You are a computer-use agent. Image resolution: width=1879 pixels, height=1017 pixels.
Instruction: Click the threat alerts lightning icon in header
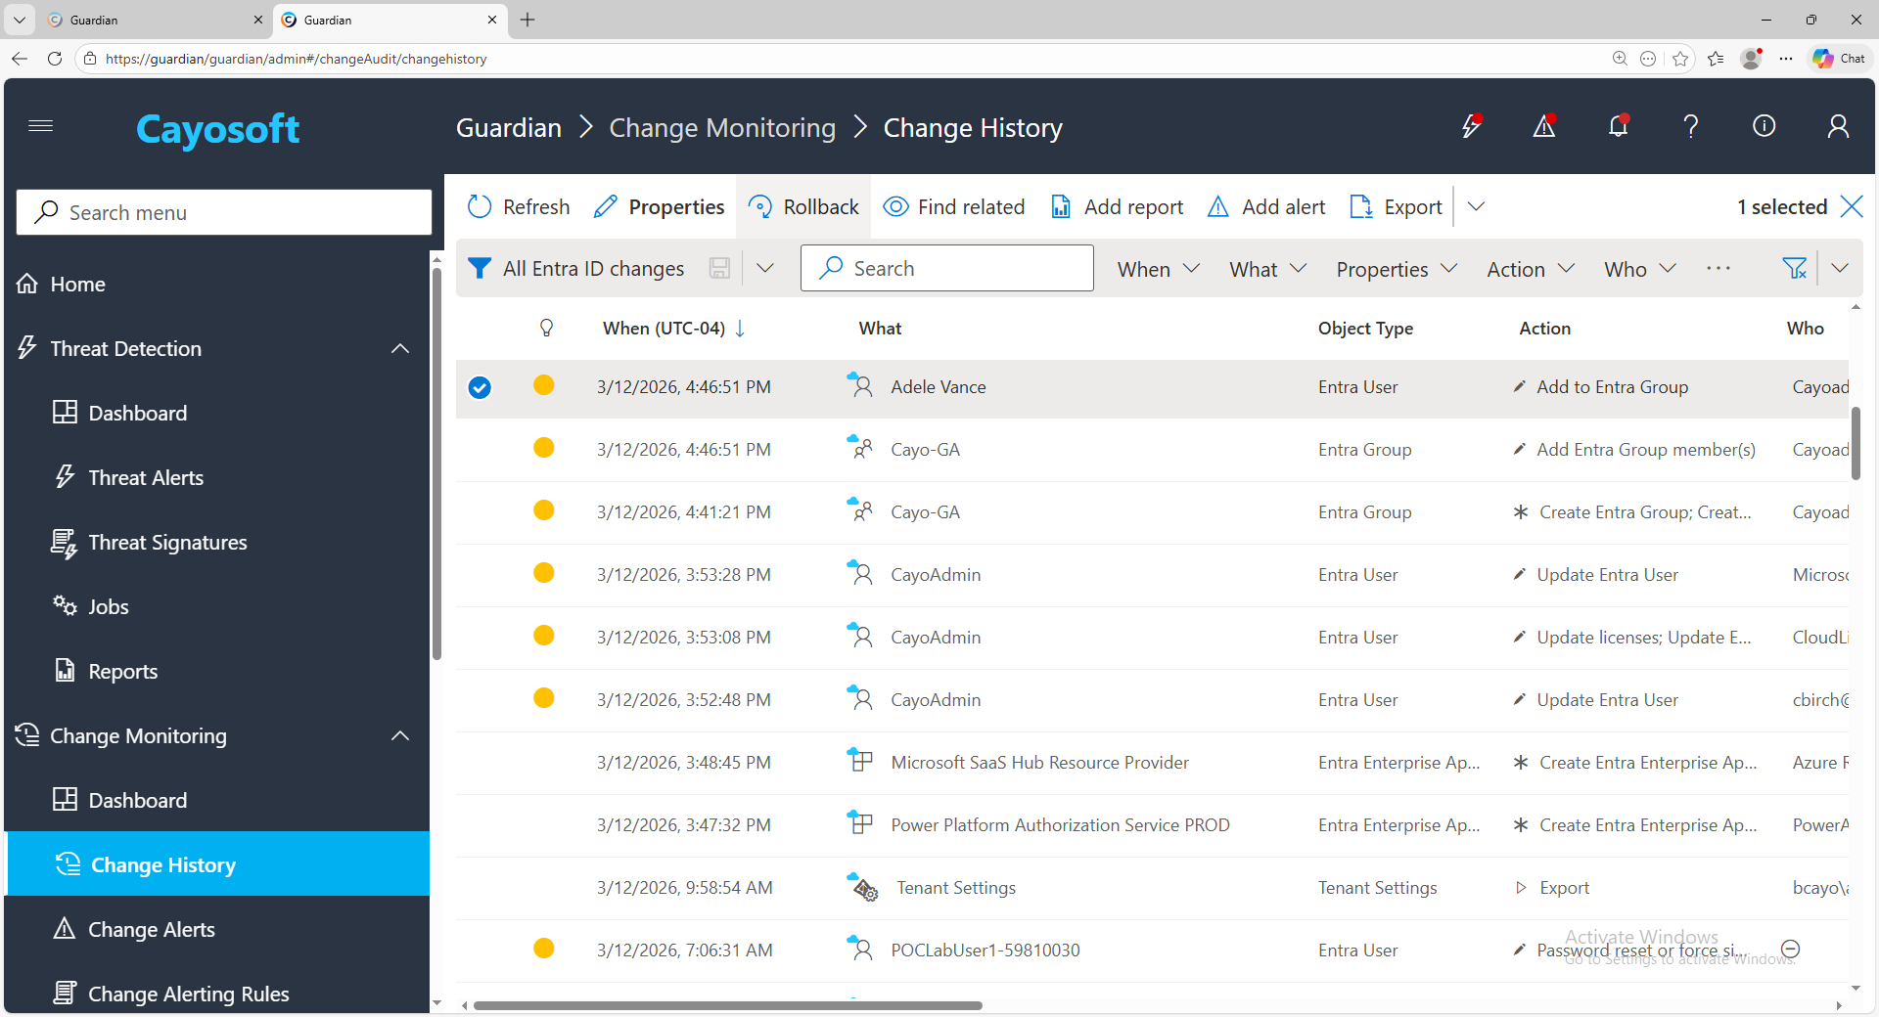[1471, 126]
